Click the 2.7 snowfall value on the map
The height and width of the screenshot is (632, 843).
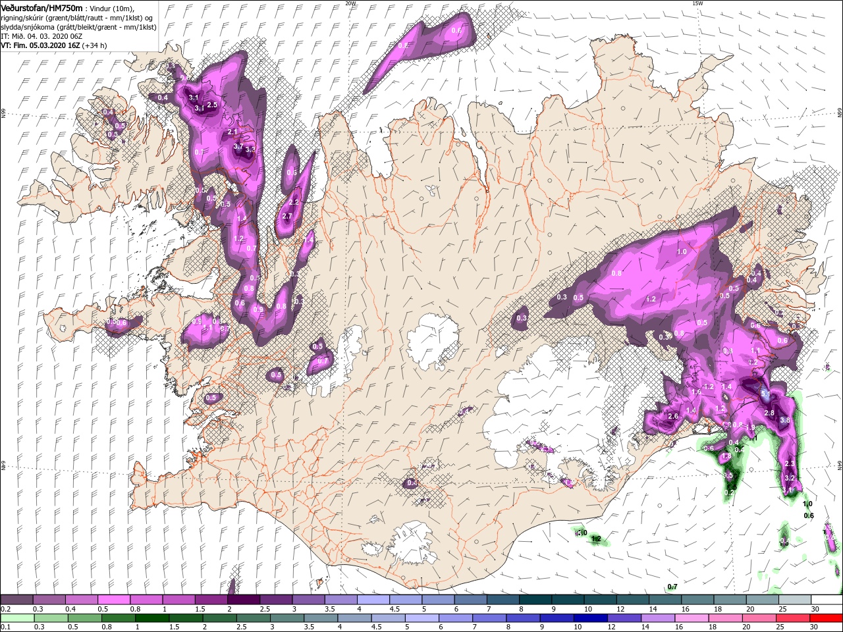(x=286, y=216)
